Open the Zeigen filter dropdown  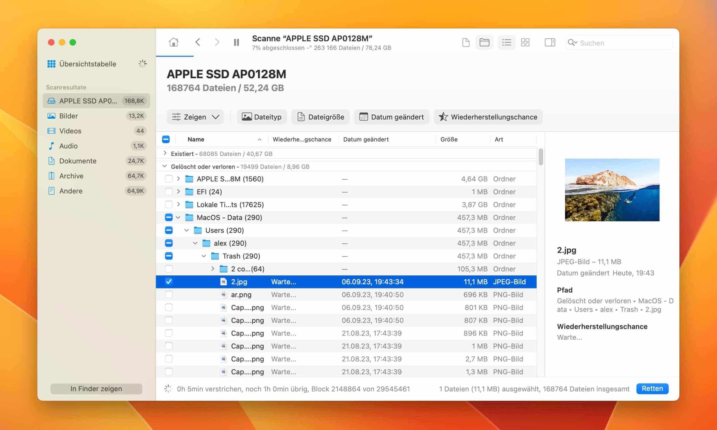coord(195,117)
